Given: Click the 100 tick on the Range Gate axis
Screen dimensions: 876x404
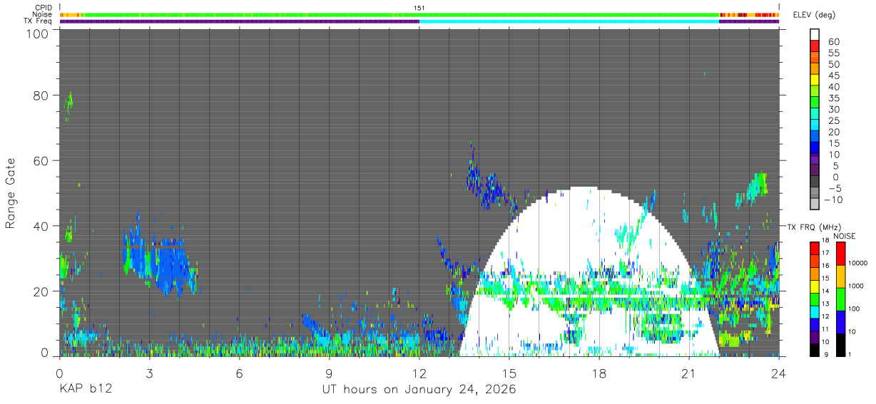Looking at the screenshot, I should [37, 33].
